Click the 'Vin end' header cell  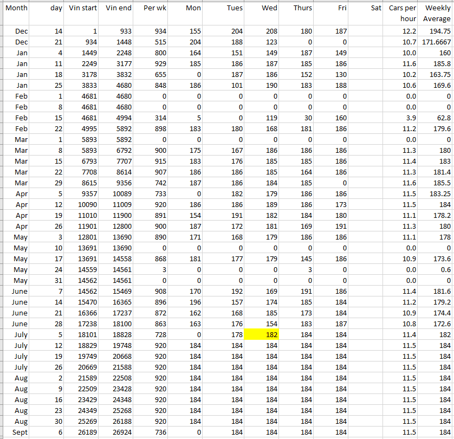coord(118,9)
